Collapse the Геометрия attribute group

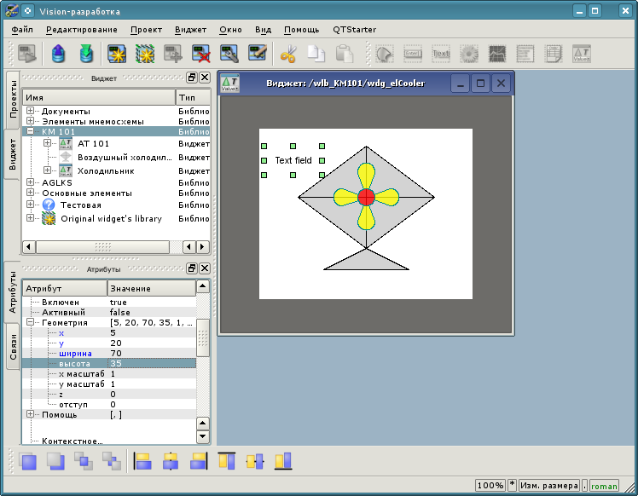(31, 323)
